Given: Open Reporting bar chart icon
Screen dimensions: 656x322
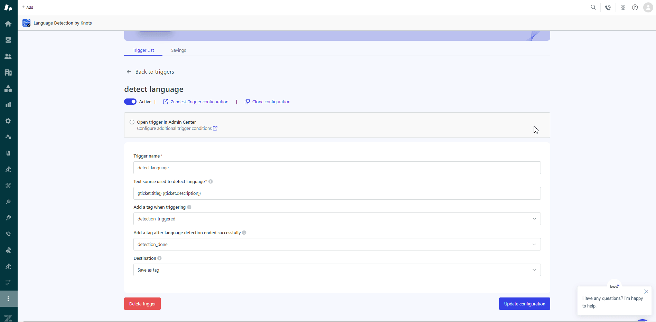Looking at the screenshot, I should pos(8,105).
